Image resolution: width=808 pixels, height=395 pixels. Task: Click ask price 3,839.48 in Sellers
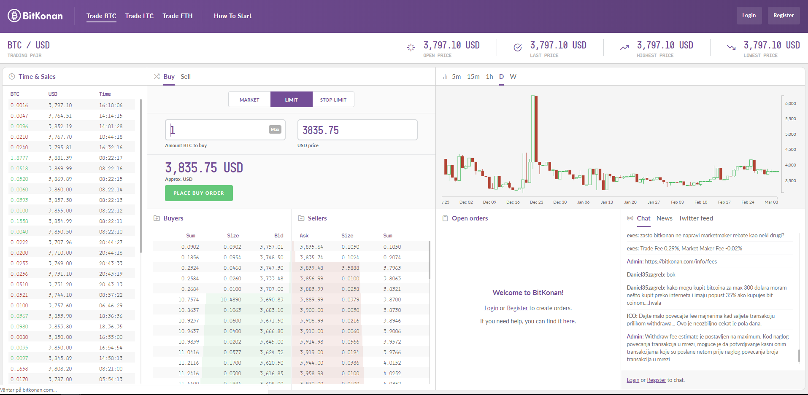(x=311, y=268)
